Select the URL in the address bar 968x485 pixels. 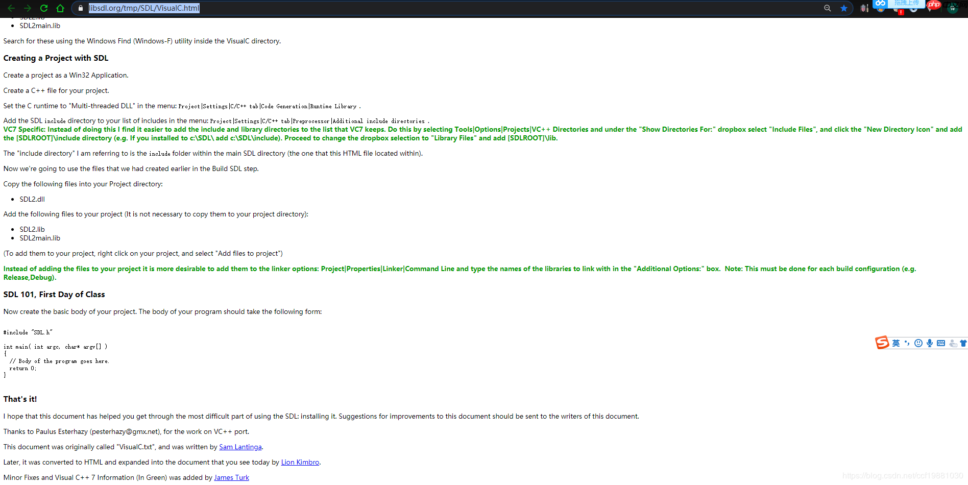(144, 8)
